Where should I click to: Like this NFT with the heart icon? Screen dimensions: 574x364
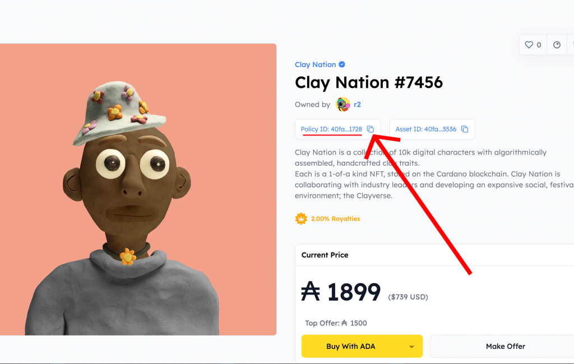[x=529, y=45]
